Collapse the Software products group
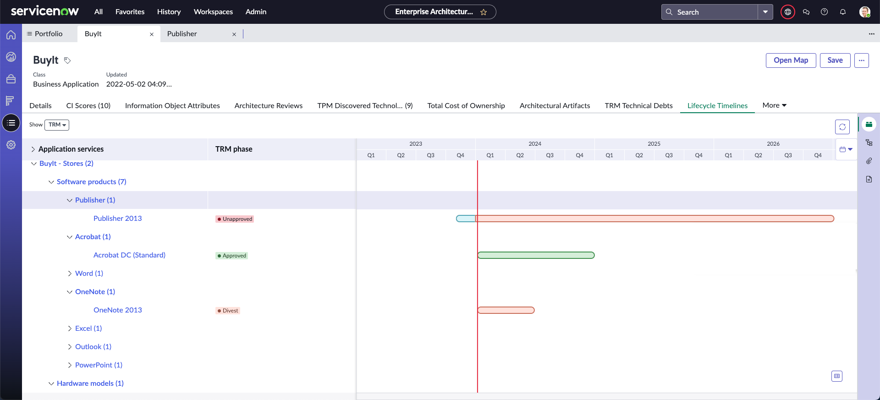880x400 pixels. point(51,182)
